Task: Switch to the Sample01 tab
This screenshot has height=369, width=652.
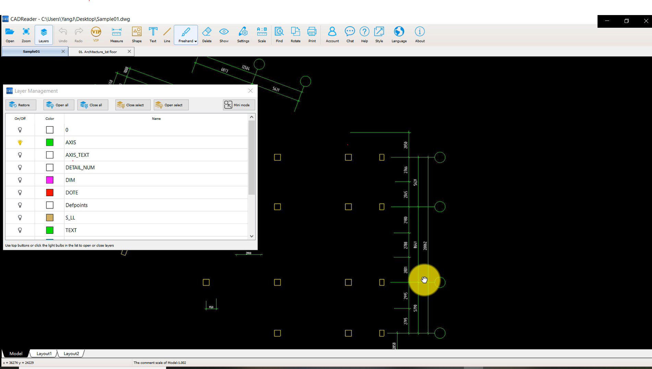Action: point(31,52)
